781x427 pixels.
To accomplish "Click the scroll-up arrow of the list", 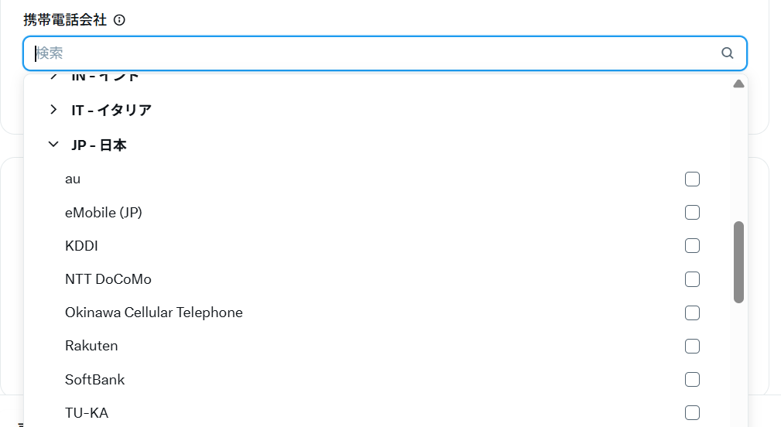I will [738, 84].
